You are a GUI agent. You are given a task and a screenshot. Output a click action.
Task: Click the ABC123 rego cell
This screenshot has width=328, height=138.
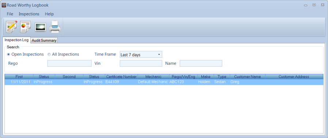point(183,82)
